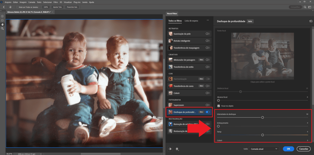
Task: Close the Gêmeos Bebês document tab
Action: coord(52,12)
